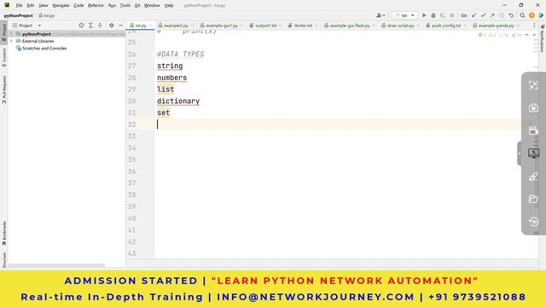Open Search Everywhere with the magnifier icon
This screenshot has height=307, width=546.
click(522, 15)
